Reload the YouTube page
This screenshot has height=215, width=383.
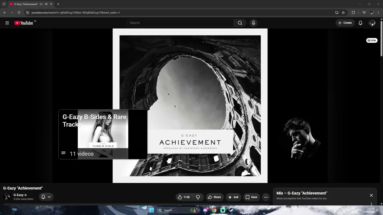click(x=19, y=13)
